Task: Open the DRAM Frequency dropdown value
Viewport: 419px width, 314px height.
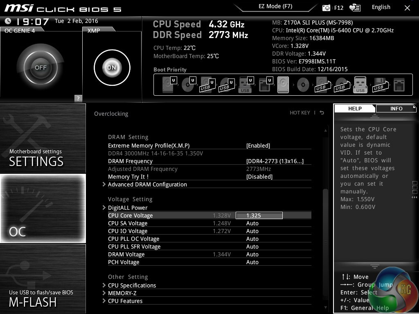Action: tap(275, 161)
